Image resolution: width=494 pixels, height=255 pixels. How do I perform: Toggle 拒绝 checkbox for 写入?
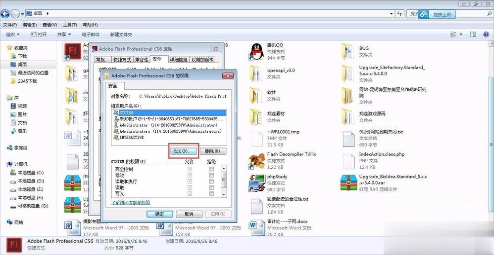pos(211,193)
